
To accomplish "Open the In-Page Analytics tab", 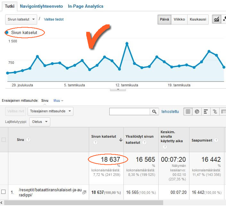I will (x=86, y=6).
